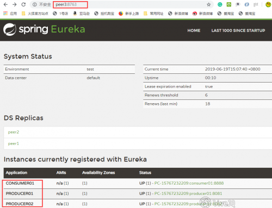
Task: Click the Availability Zones column header
Action: (x=98, y=173)
